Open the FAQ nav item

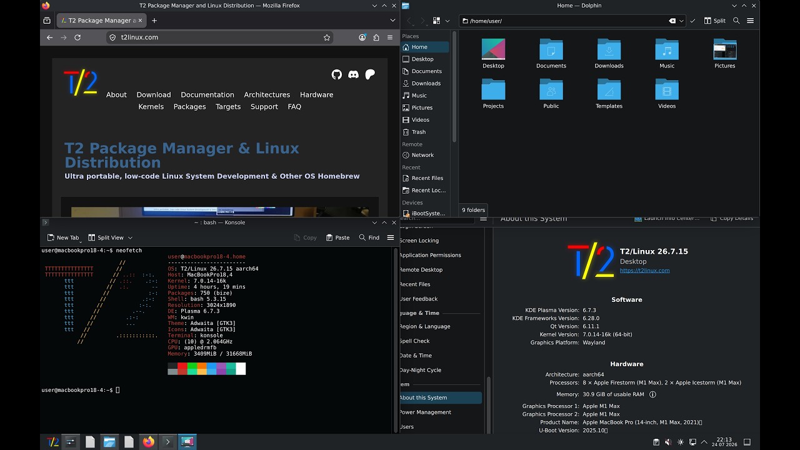294,106
